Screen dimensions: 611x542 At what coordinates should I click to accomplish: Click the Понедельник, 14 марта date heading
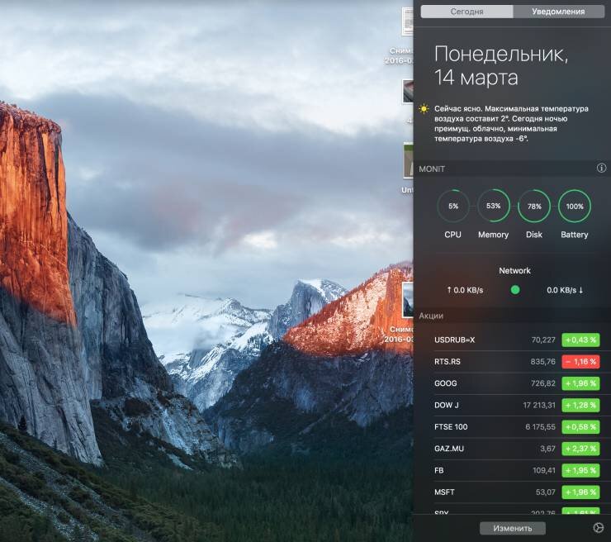[501, 65]
